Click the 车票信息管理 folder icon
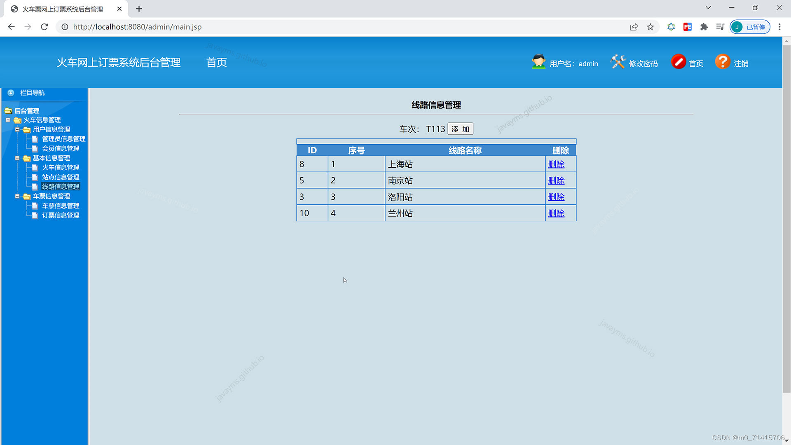Screen dimensions: 791x445 pyautogui.click(x=27, y=196)
